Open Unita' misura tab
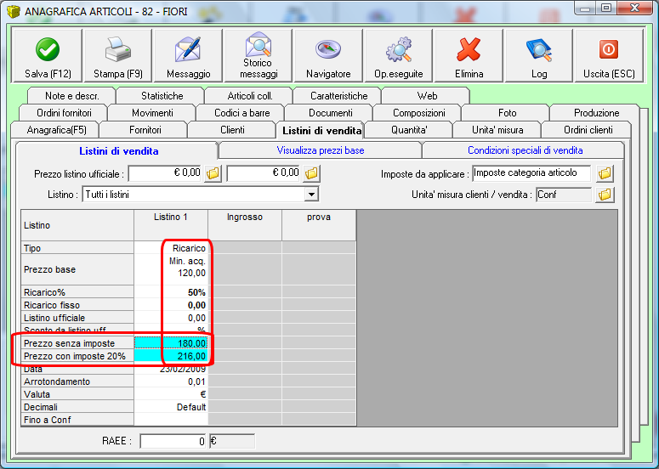Image resolution: width=659 pixels, height=469 pixels. click(x=497, y=130)
